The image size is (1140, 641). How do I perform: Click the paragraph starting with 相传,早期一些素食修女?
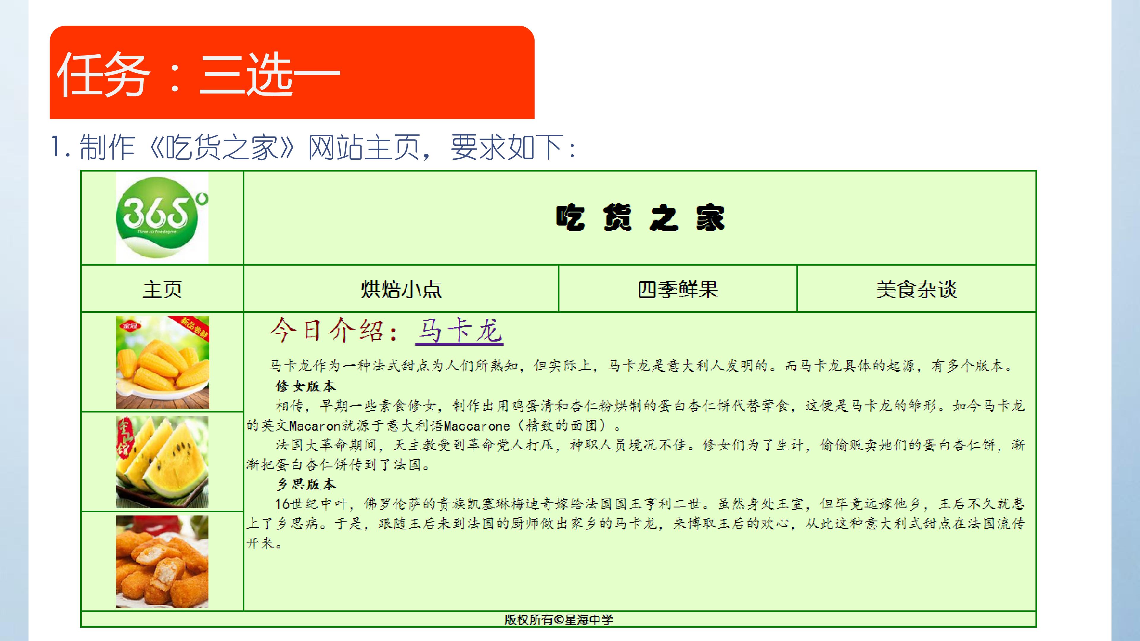pyautogui.click(x=635, y=415)
